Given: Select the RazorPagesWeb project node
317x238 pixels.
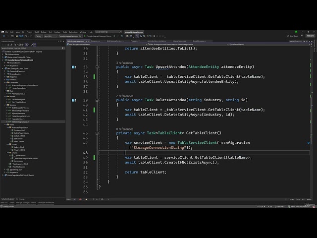Looking at the screenshot, I should pos(20,175).
